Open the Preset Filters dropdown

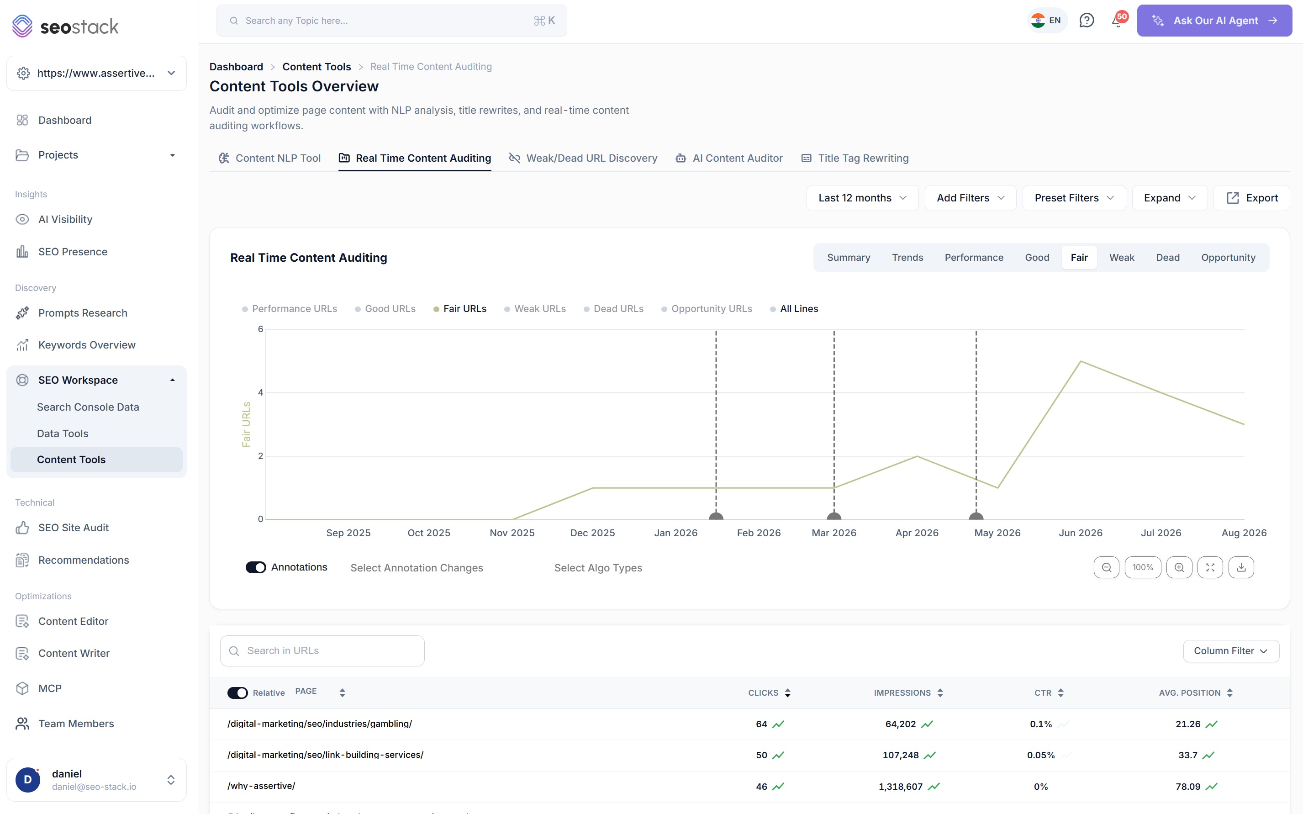point(1074,198)
